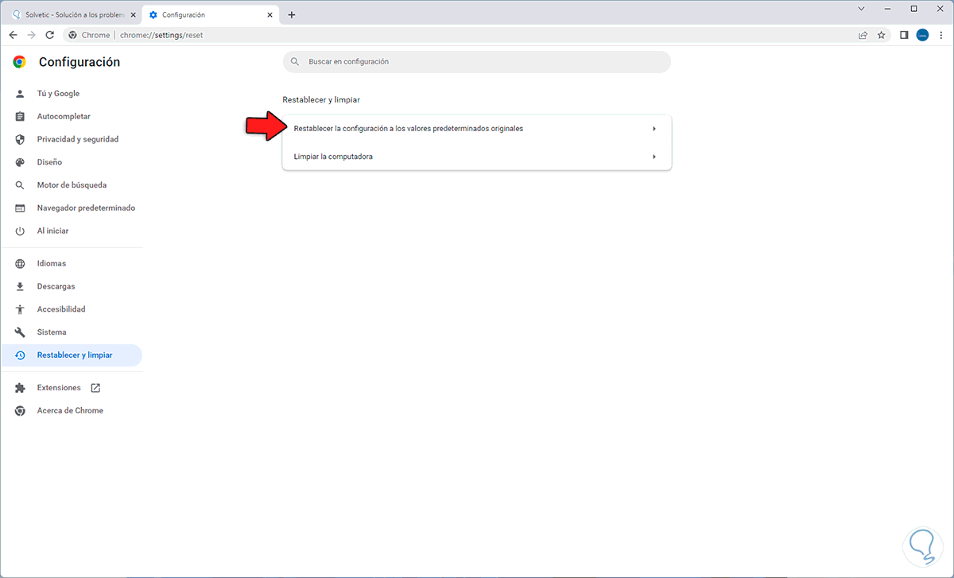The width and height of the screenshot is (954, 578).
Task: Click the Al iniciar power icon
Action: point(21,231)
